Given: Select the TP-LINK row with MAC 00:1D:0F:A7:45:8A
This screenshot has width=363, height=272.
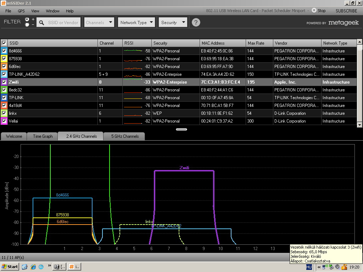Looking at the screenshot, I should pyautogui.click(x=179, y=98).
